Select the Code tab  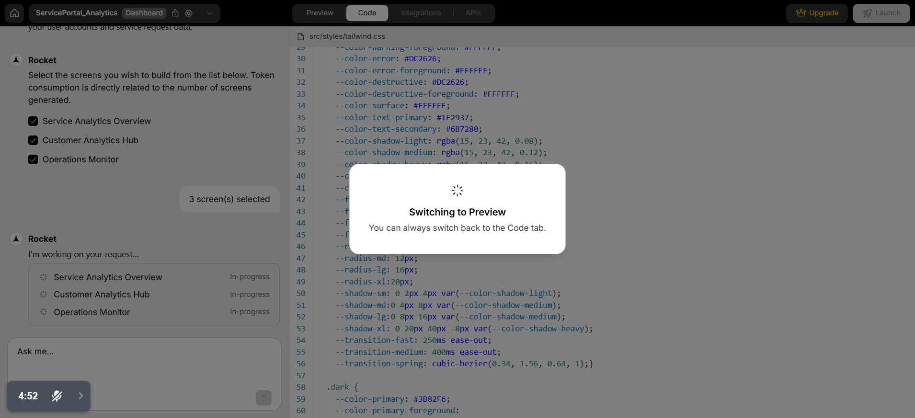367,13
